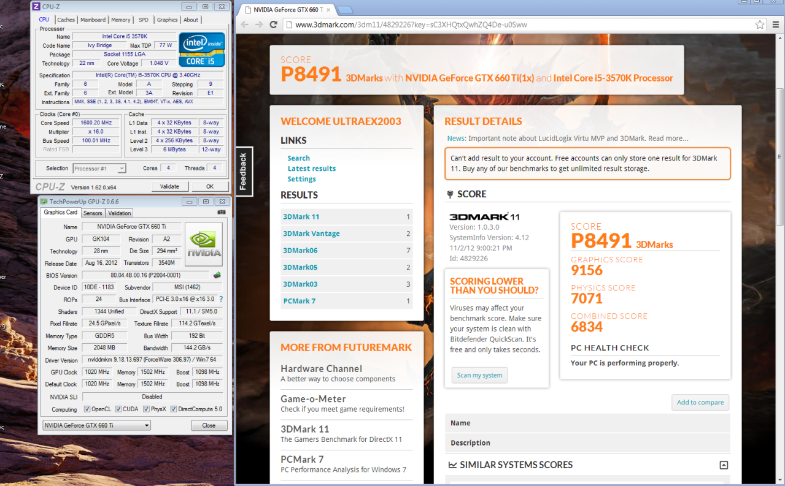Open 3DMark Vantage results
Viewport: 785px width, 486px height.
point(347,234)
